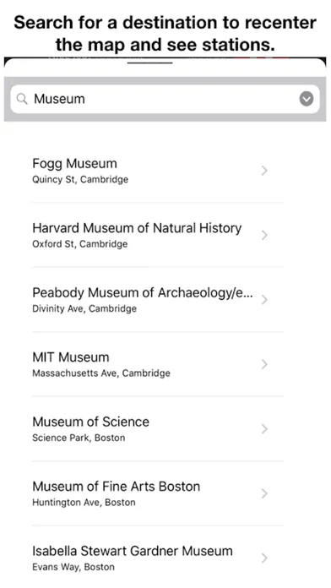Select Fogg Museum result
331x588 pixels.
[157, 171]
